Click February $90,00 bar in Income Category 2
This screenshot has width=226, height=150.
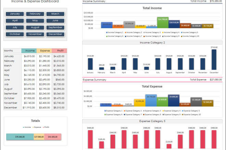[x=101, y=69]
